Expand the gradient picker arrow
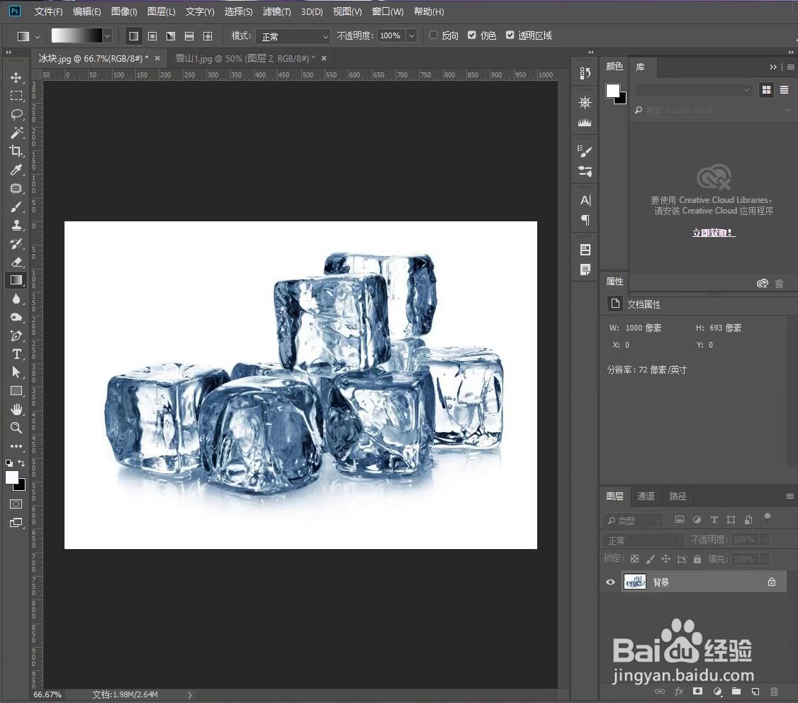This screenshot has height=703, width=798. (x=107, y=36)
